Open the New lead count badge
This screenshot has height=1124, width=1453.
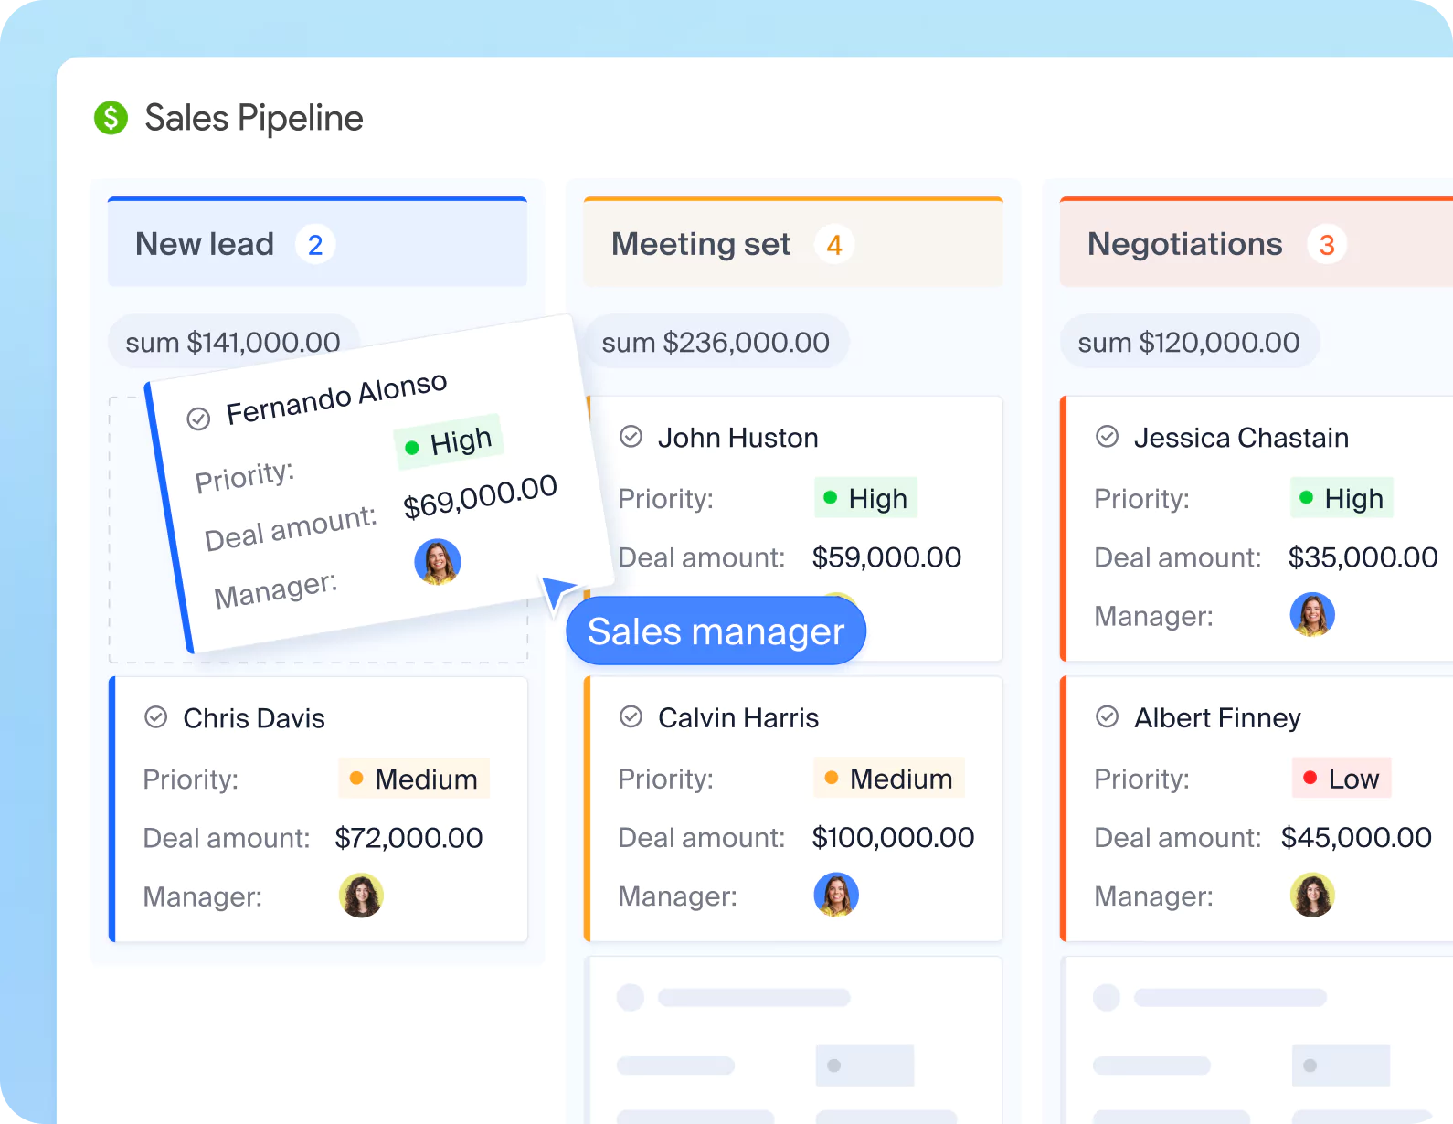(x=314, y=244)
